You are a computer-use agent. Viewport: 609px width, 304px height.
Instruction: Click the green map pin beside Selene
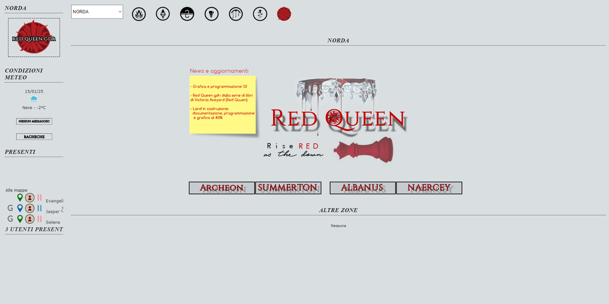point(20,219)
